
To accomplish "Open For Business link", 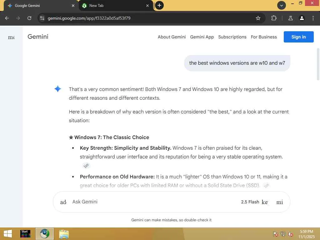I will pos(264,37).
